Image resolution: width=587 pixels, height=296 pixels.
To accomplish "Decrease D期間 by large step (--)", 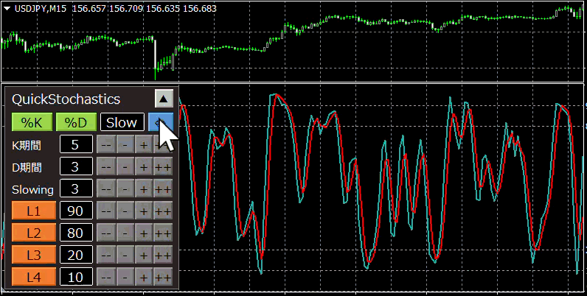I will click(x=106, y=166).
